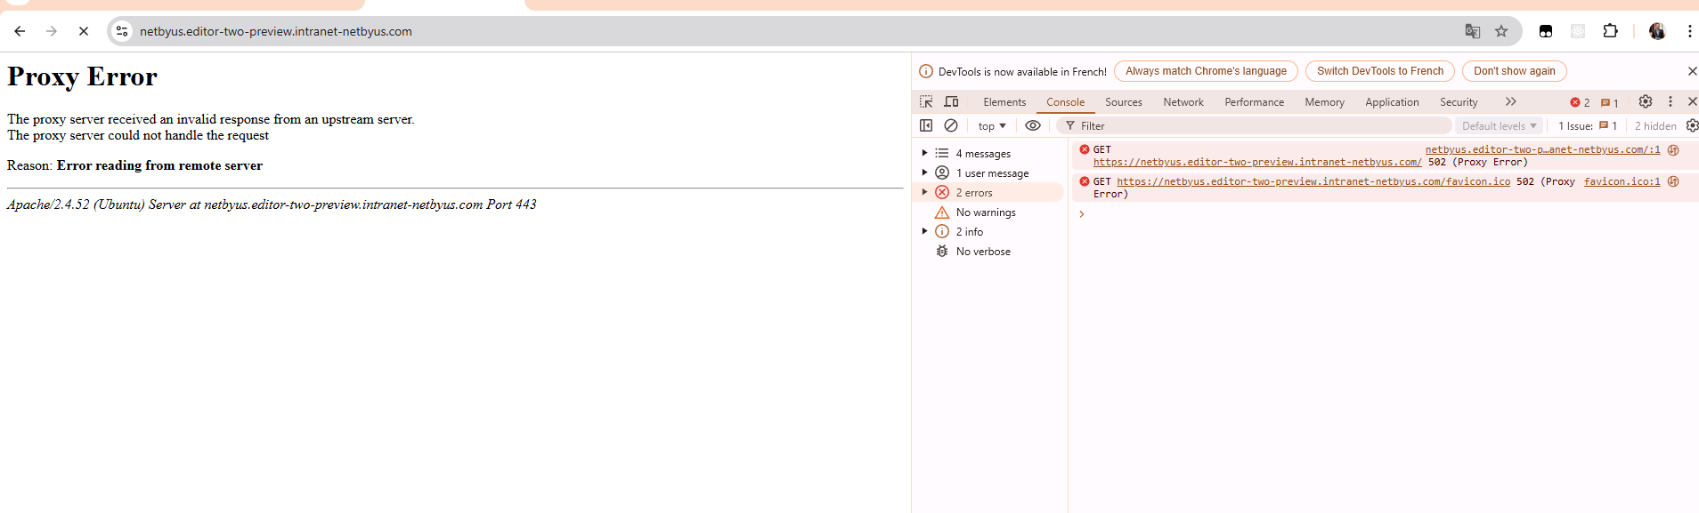Toggle the device toolbar icon
The height and width of the screenshot is (513, 1699).
(x=951, y=102)
